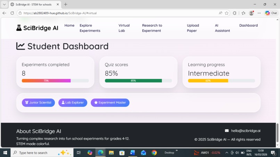
Task: Click the Quiz scores label
Action: click(x=116, y=64)
